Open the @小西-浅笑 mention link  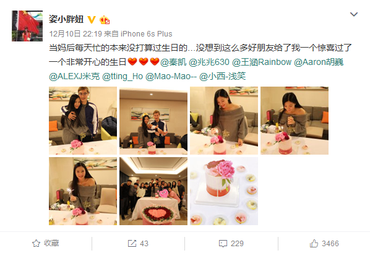(223, 76)
